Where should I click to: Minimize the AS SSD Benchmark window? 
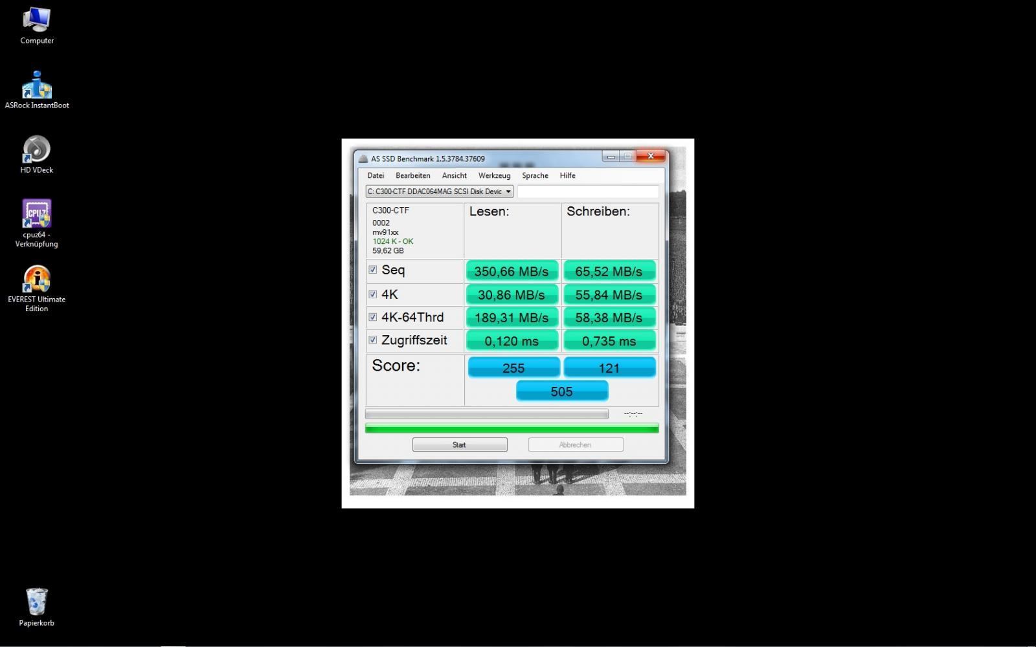[611, 156]
